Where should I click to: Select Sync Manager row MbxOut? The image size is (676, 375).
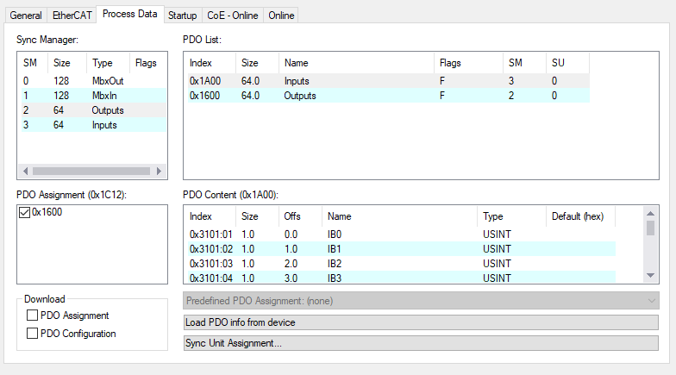click(93, 81)
